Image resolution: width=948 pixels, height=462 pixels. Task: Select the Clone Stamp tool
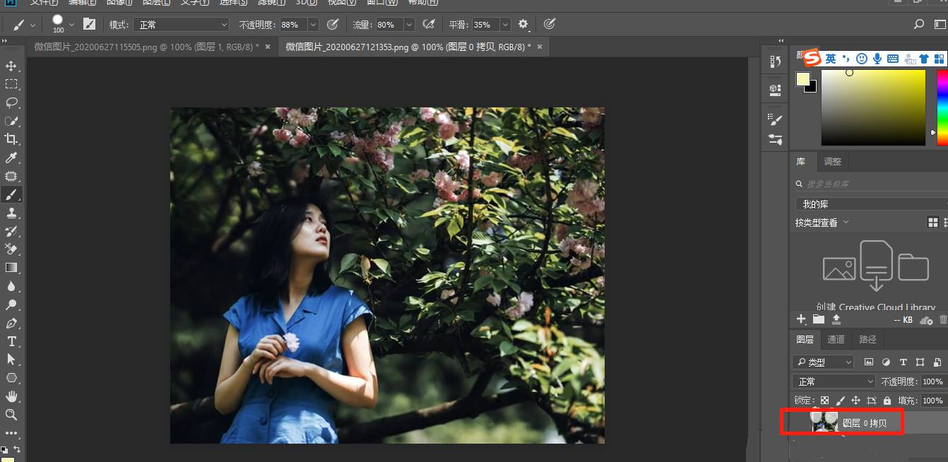11,213
